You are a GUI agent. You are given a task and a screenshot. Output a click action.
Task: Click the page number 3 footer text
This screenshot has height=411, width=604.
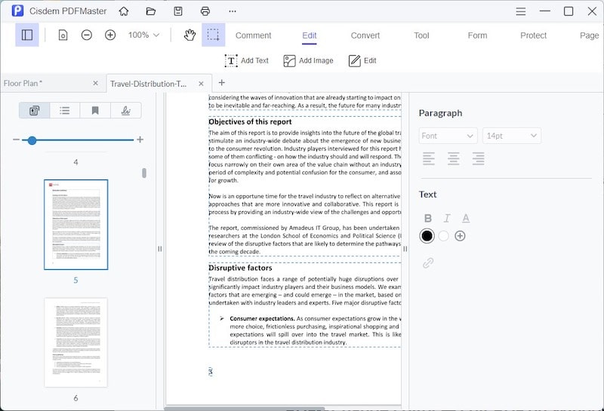pos(211,371)
